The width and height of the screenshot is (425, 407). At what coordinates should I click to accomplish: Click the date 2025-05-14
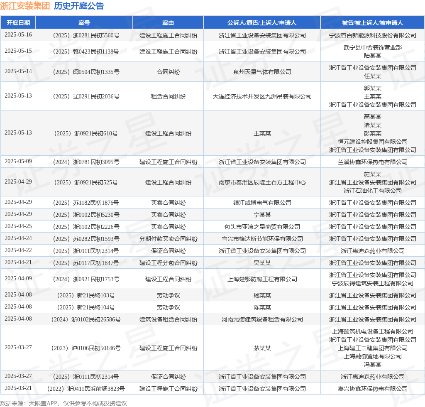(x=18, y=71)
